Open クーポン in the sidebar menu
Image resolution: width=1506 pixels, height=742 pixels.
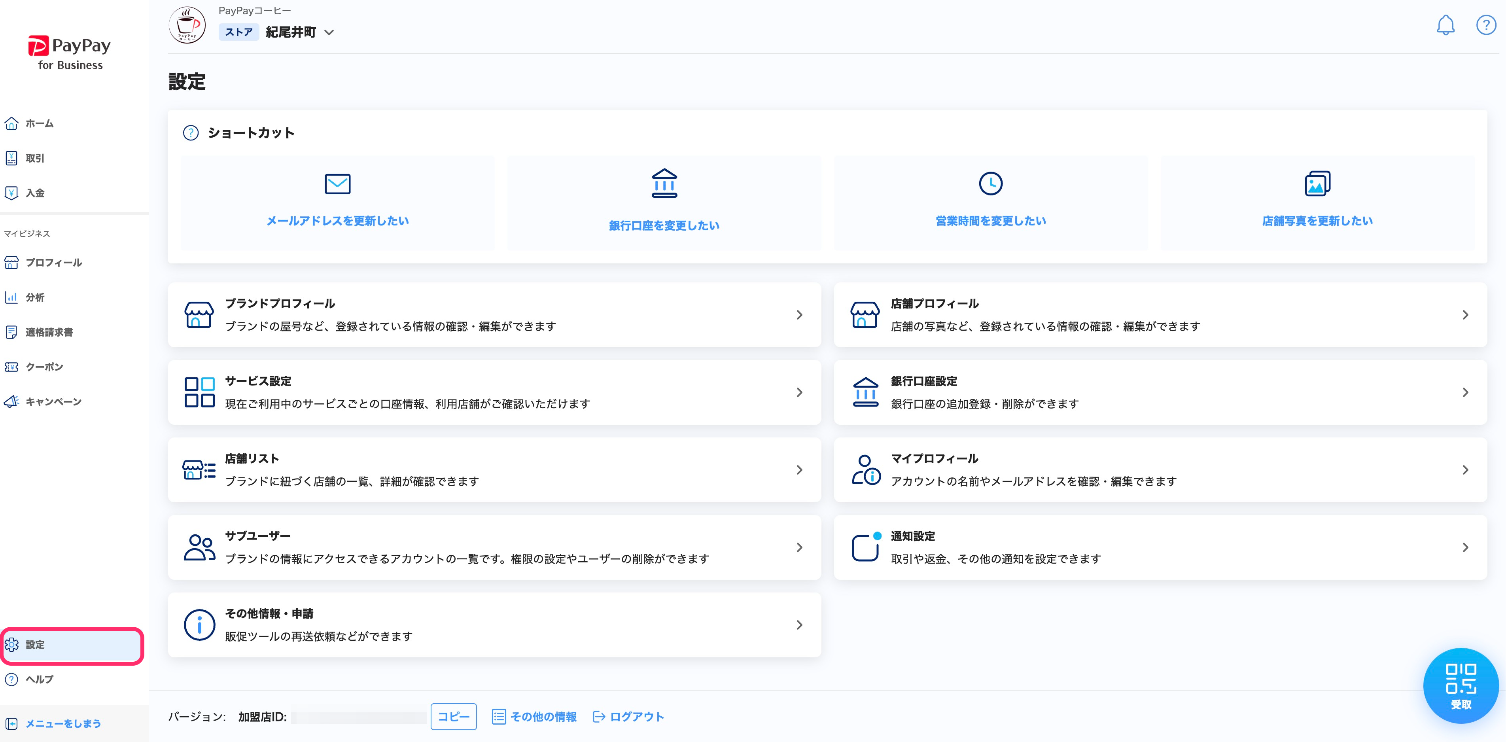click(x=44, y=367)
